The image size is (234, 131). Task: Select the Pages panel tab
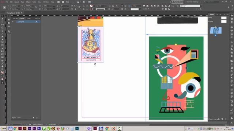point(212,15)
